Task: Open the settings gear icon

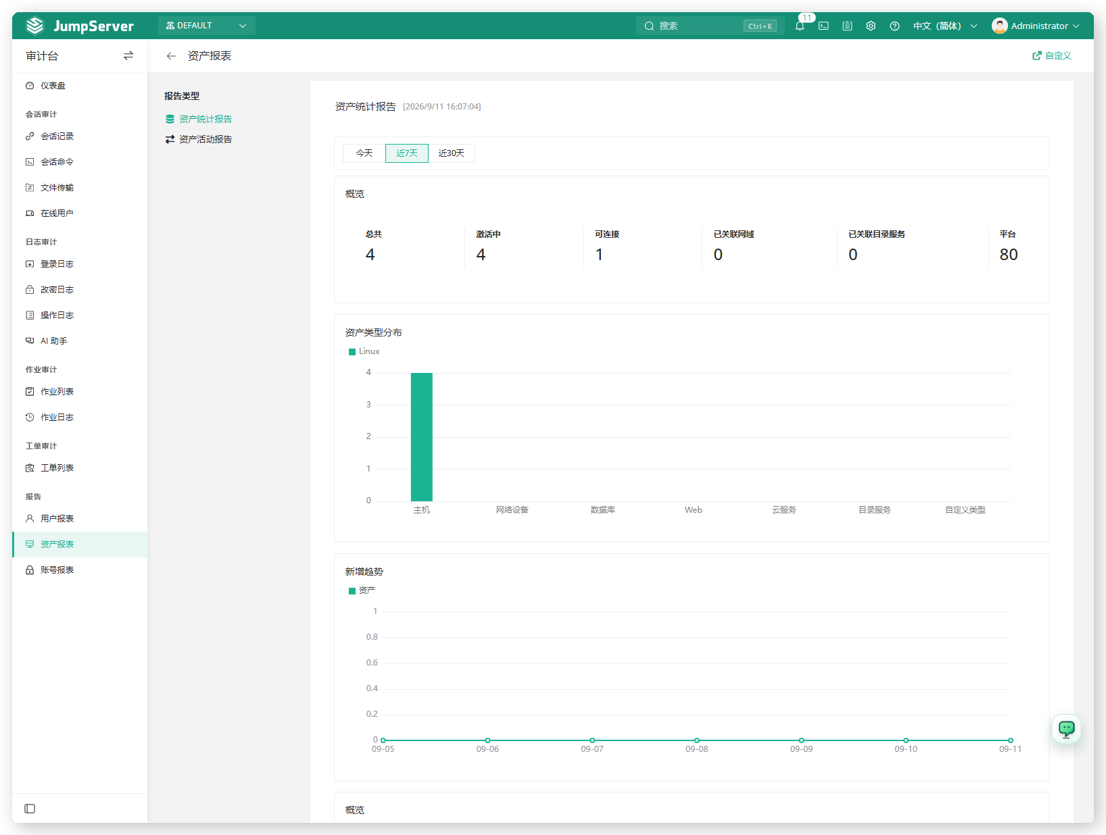Action: [x=871, y=26]
